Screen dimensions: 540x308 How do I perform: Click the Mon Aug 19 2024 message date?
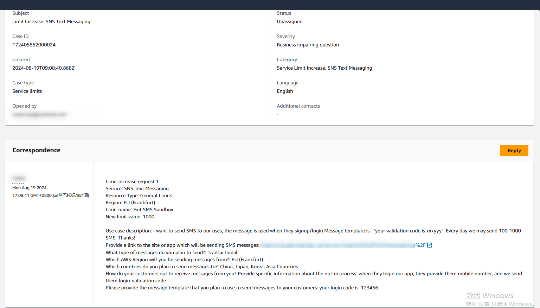(30, 188)
